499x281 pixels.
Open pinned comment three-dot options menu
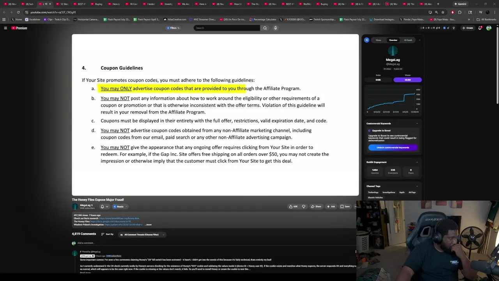coord(356,252)
